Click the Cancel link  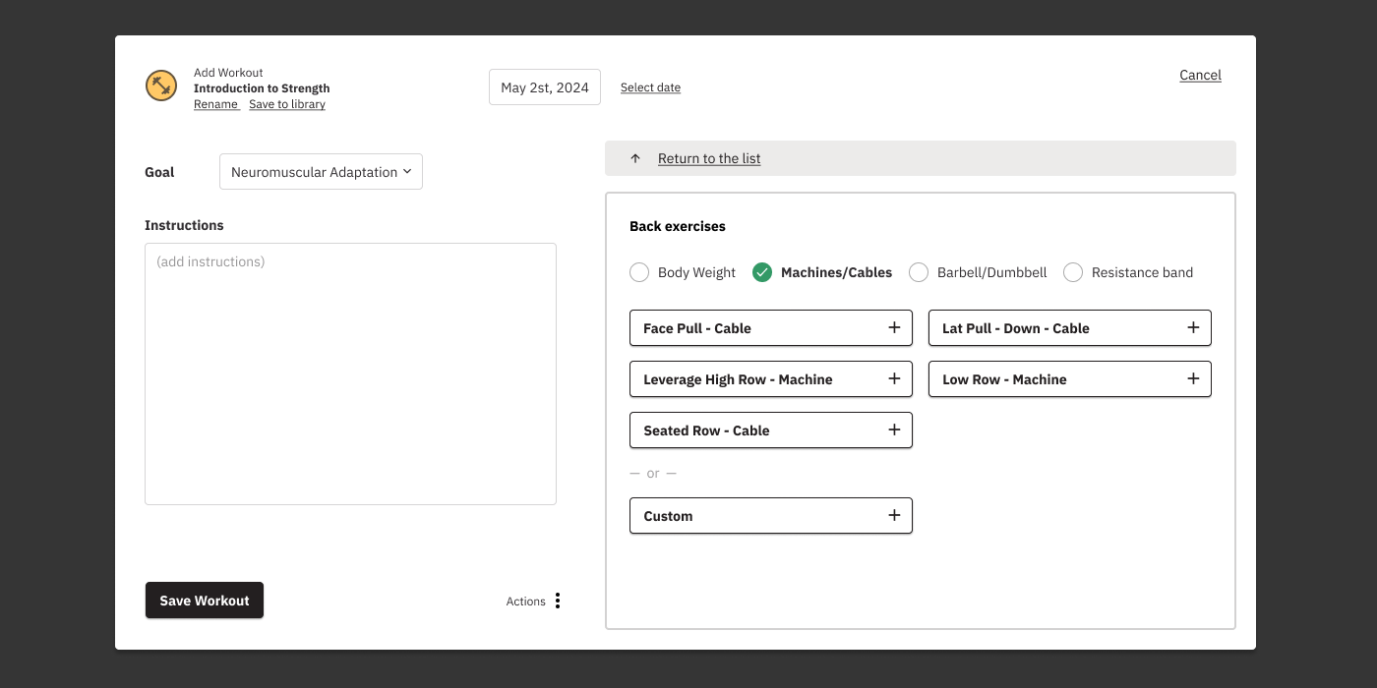click(1200, 75)
